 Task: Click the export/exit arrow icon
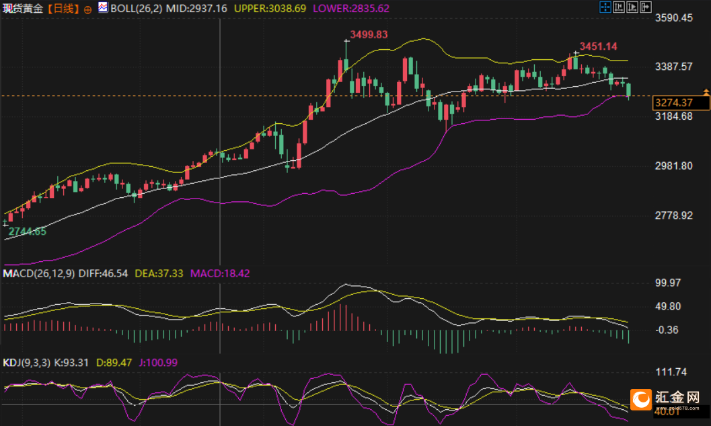pyautogui.click(x=646, y=7)
